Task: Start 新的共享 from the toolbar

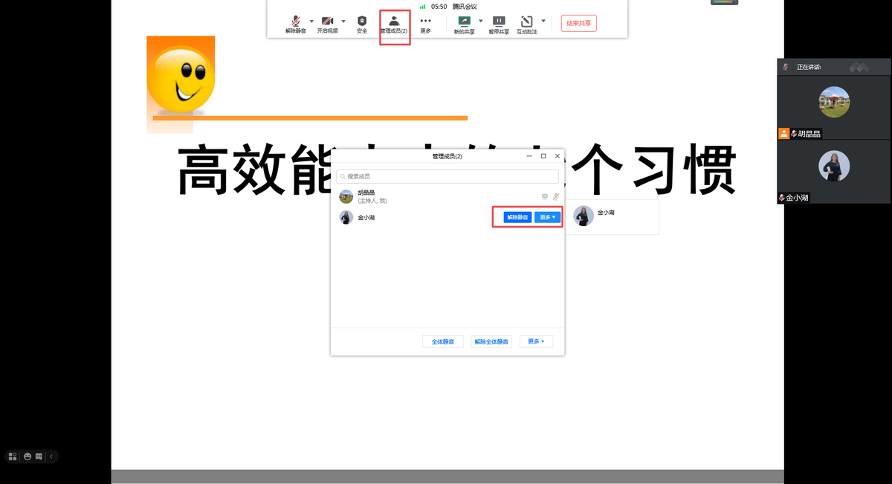Action: pos(464,22)
